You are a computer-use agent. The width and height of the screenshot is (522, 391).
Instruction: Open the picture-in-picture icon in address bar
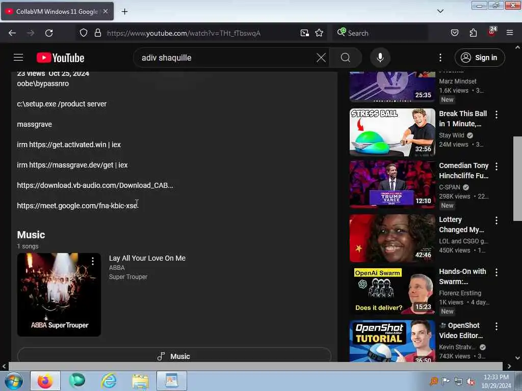point(305,33)
